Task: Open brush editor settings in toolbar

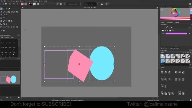Action: point(35,4)
